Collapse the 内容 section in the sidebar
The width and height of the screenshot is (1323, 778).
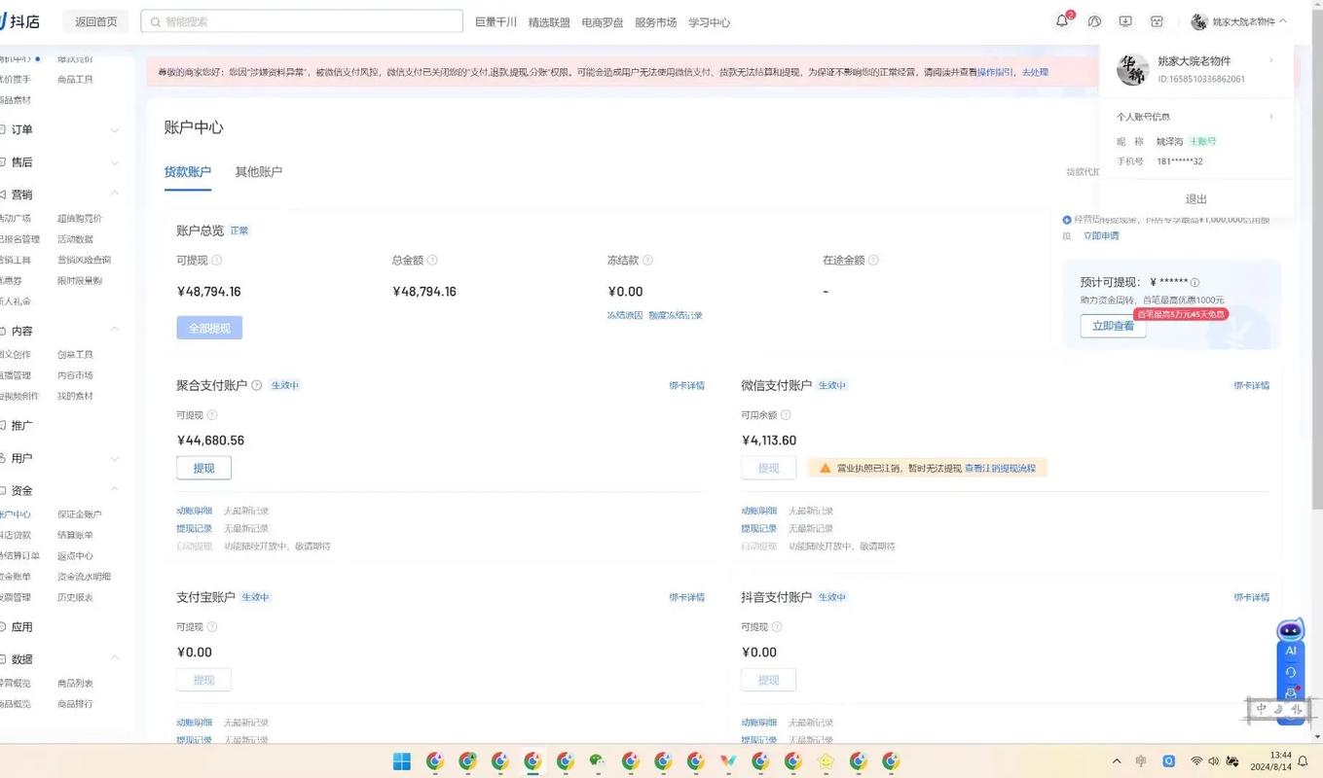click(114, 330)
